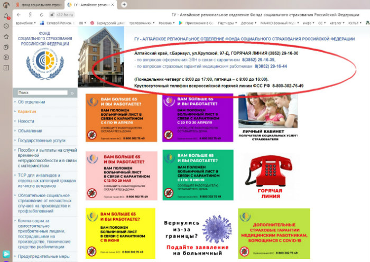Open the red telephone Горячая линия image
This screenshot has height=262, width=370.
pyautogui.click(x=269, y=177)
